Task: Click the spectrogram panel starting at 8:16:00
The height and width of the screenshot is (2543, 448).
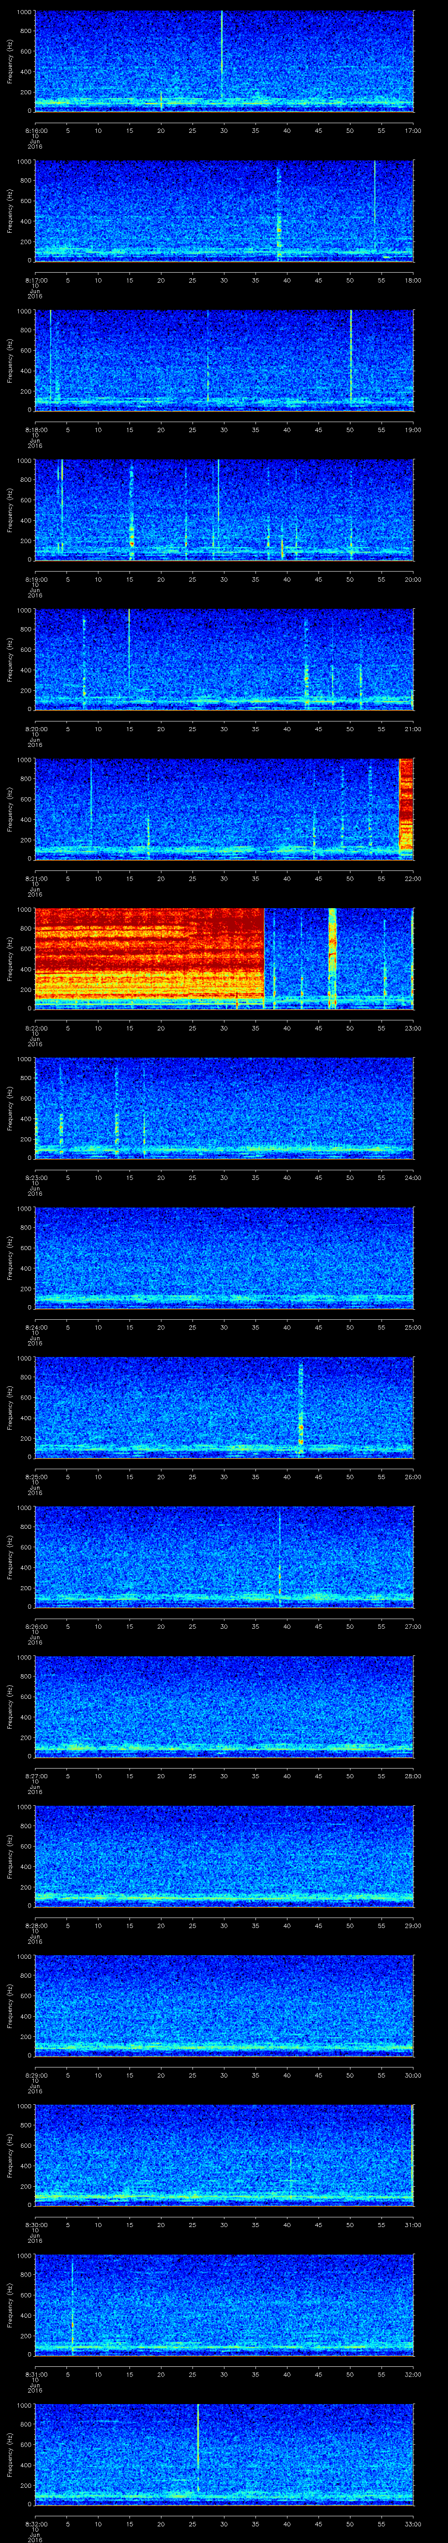Action: point(224,61)
